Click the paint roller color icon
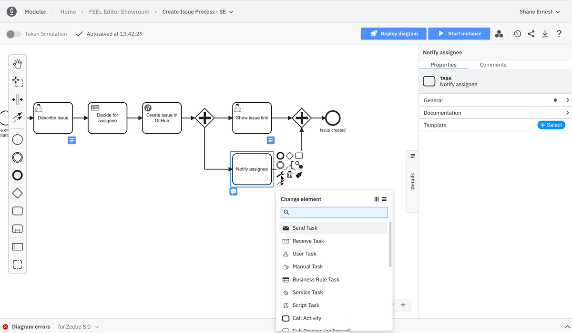The height and width of the screenshot is (333, 572). point(299,175)
